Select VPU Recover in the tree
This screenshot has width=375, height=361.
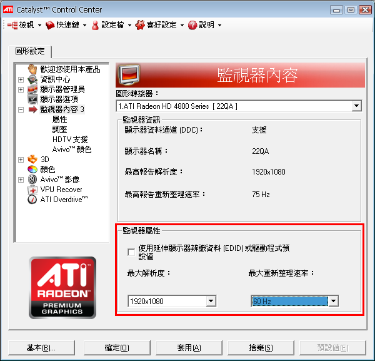pyautogui.click(x=61, y=190)
